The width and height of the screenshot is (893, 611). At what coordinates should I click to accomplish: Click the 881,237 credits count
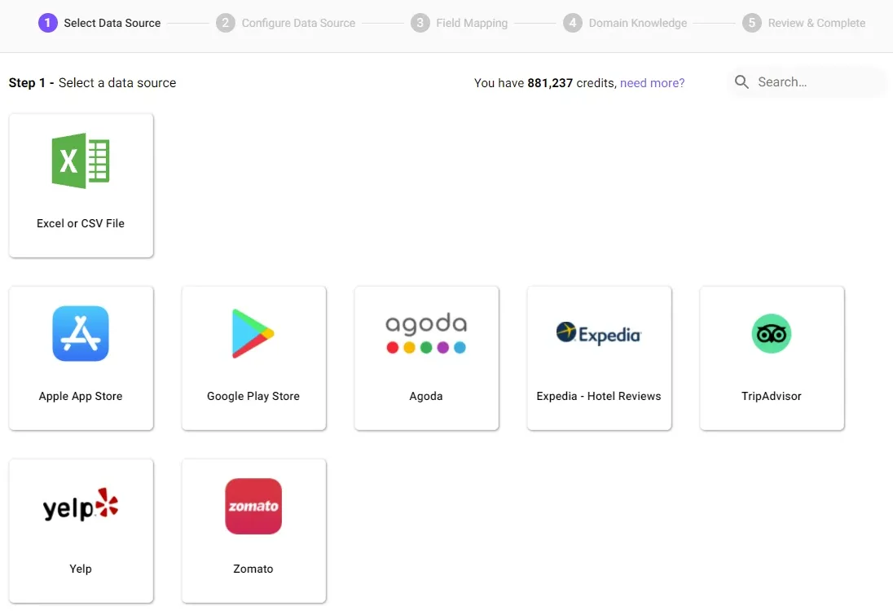coord(550,83)
